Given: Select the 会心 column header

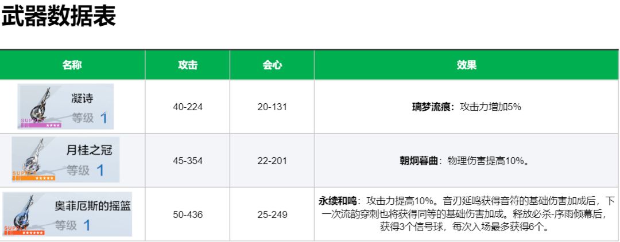Looking at the screenshot, I should point(272,65).
